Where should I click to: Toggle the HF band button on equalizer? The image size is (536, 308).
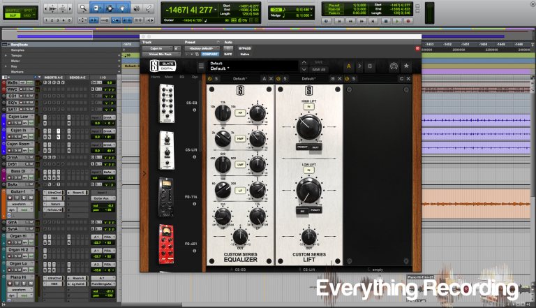[x=240, y=113]
